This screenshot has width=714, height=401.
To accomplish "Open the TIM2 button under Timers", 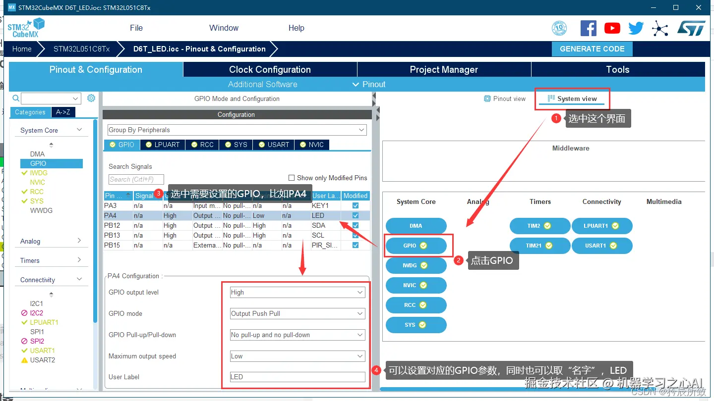I will 540,226.
